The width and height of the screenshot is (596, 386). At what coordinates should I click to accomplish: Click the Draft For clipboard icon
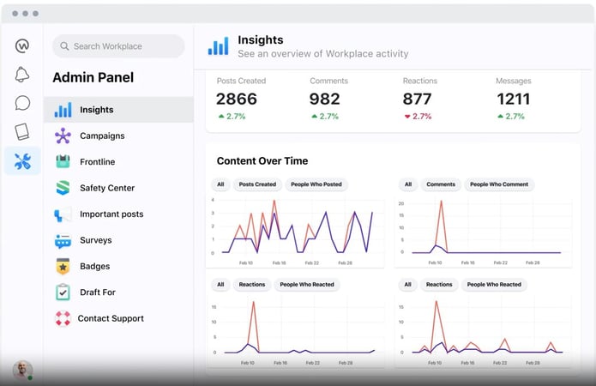coord(63,293)
